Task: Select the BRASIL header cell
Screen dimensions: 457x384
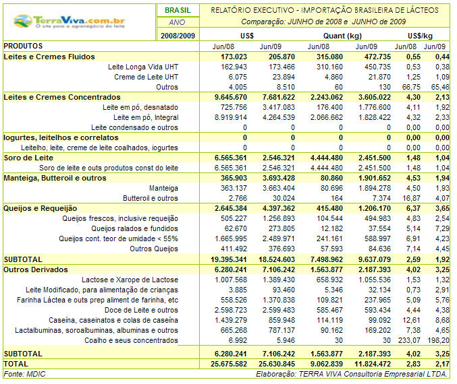Action: pyautogui.click(x=178, y=11)
